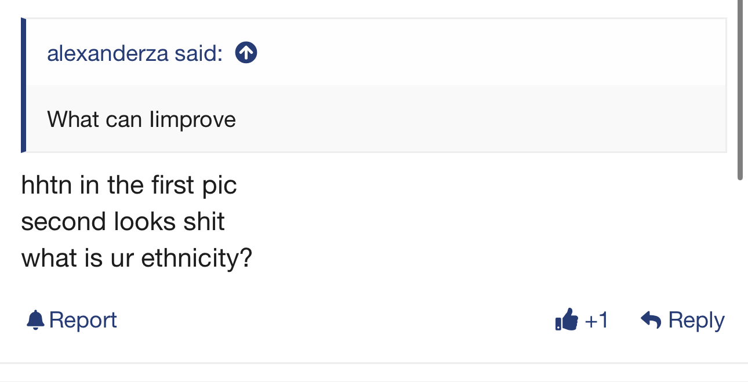Click the Report bell icon
This screenshot has width=748, height=382.
point(35,320)
